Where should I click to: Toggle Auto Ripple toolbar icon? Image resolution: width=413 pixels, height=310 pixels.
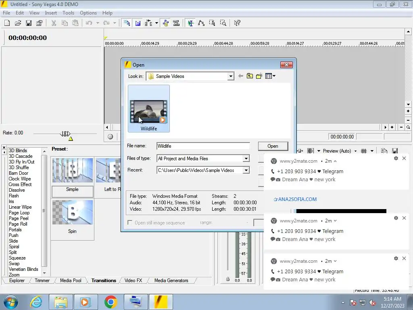[148, 23]
